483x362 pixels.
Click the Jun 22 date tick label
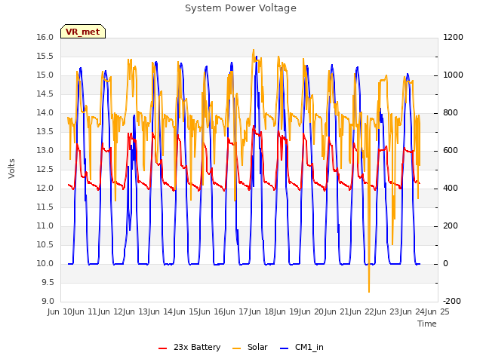[x=363, y=311]
